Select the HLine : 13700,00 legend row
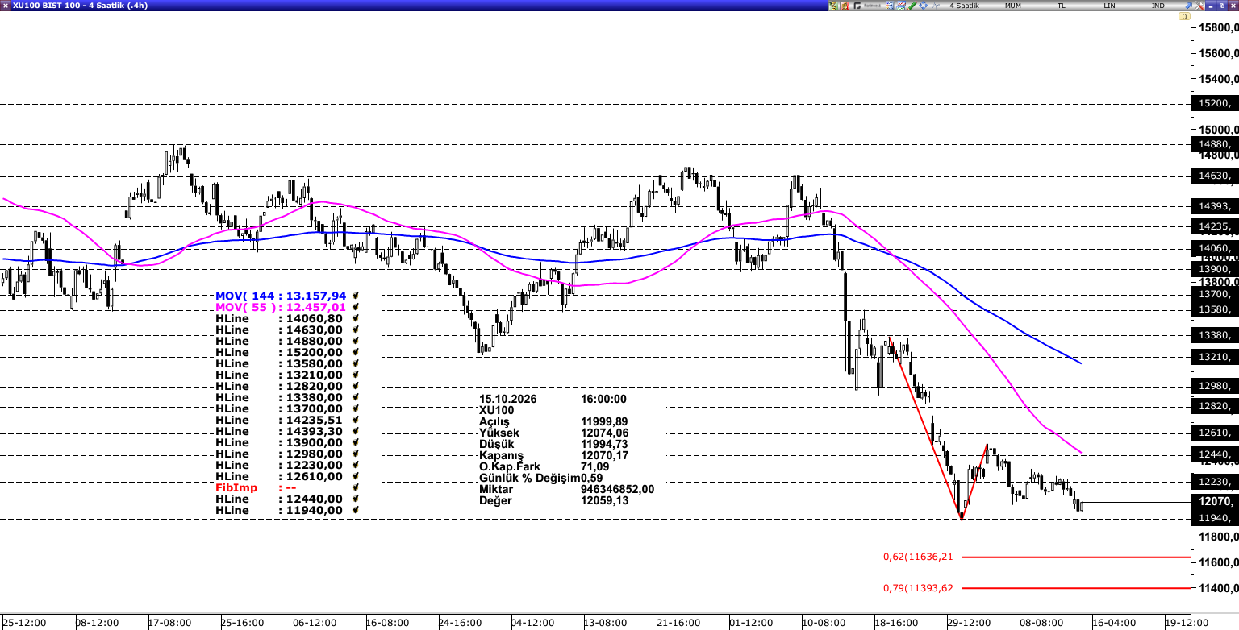This screenshot has width=1239, height=630. pos(279,409)
